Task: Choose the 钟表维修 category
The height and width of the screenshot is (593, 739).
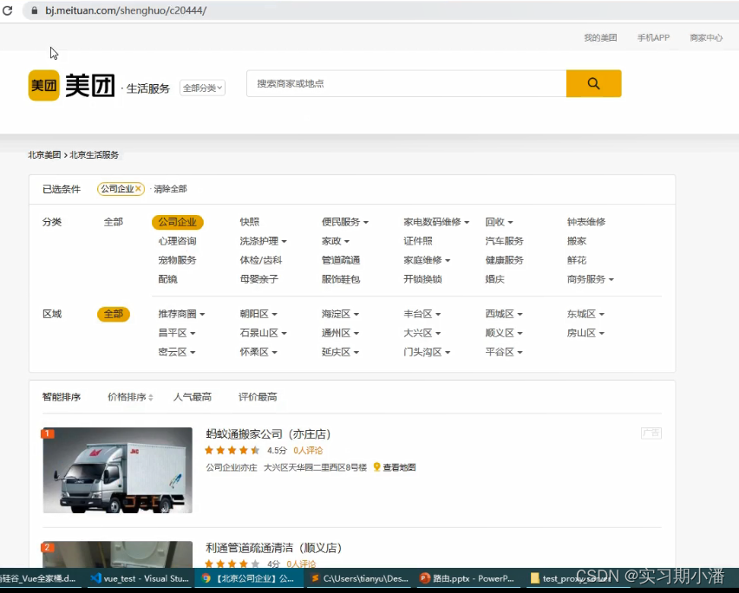Action: (586, 222)
